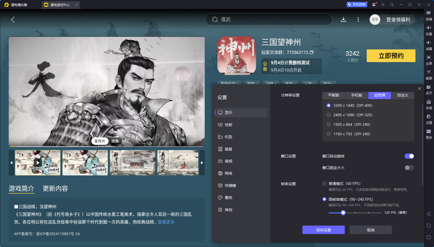
Task: Collapse the right sidebar with double-chevron
Action: point(429,4)
